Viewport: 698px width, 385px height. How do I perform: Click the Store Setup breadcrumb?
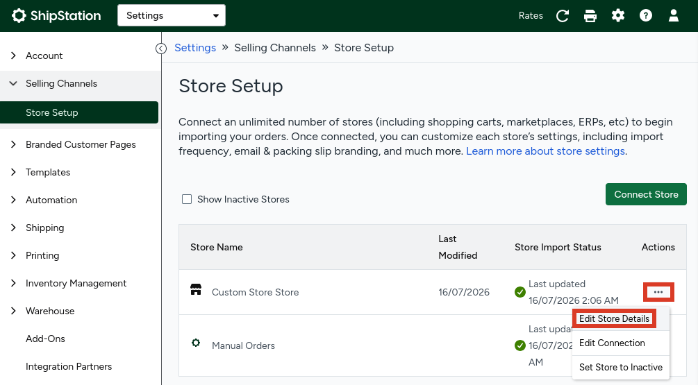[364, 48]
